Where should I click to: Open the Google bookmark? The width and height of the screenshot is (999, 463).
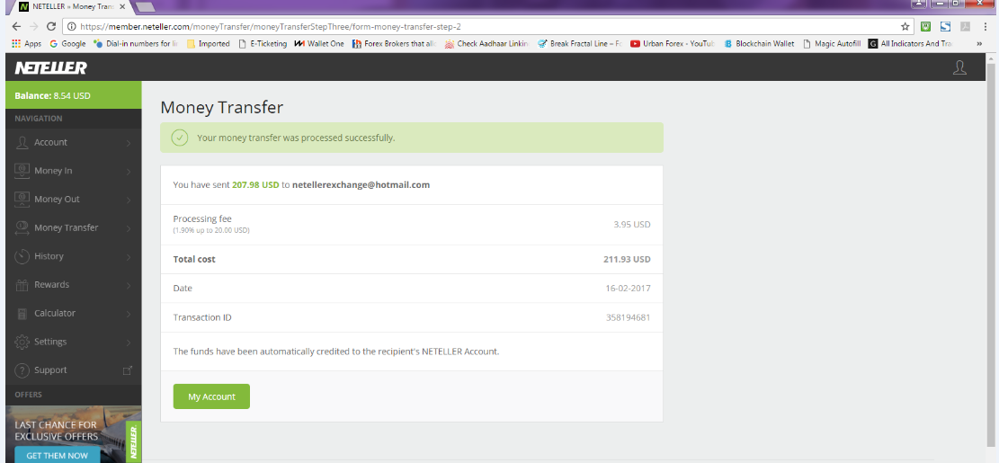67,44
